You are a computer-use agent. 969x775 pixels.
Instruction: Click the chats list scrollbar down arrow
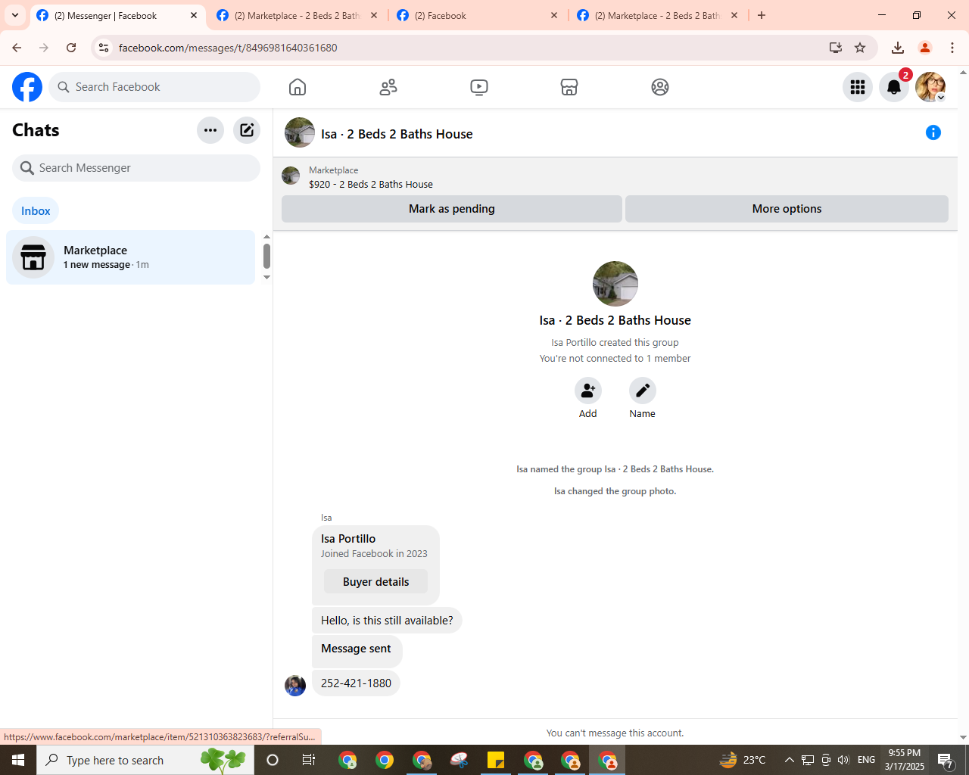click(x=266, y=278)
